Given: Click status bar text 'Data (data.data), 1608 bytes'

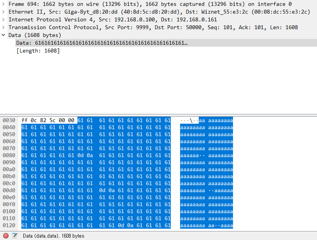Looking at the screenshot, I should (54, 236).
